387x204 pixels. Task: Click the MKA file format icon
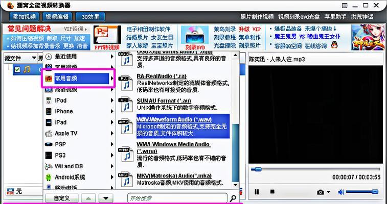[x=126, y=179]
